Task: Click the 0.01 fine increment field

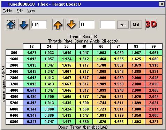Action: point(39,25)
